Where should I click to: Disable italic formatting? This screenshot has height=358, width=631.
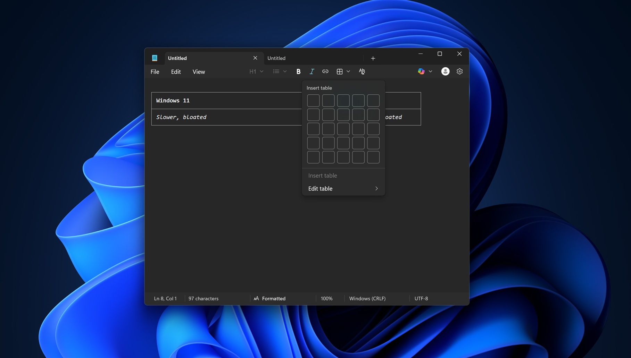(x=312, y=71)
